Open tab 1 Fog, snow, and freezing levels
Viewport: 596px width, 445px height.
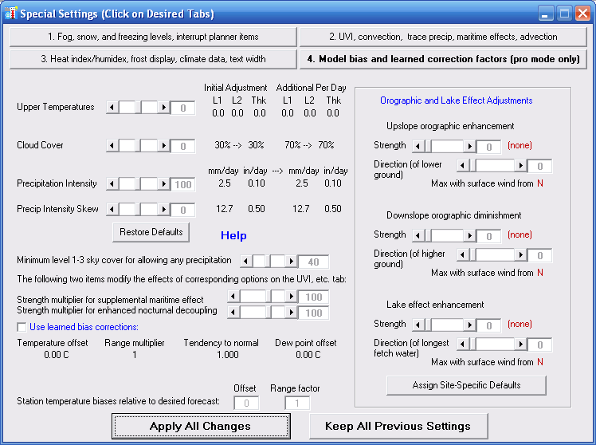coord(152,37)
